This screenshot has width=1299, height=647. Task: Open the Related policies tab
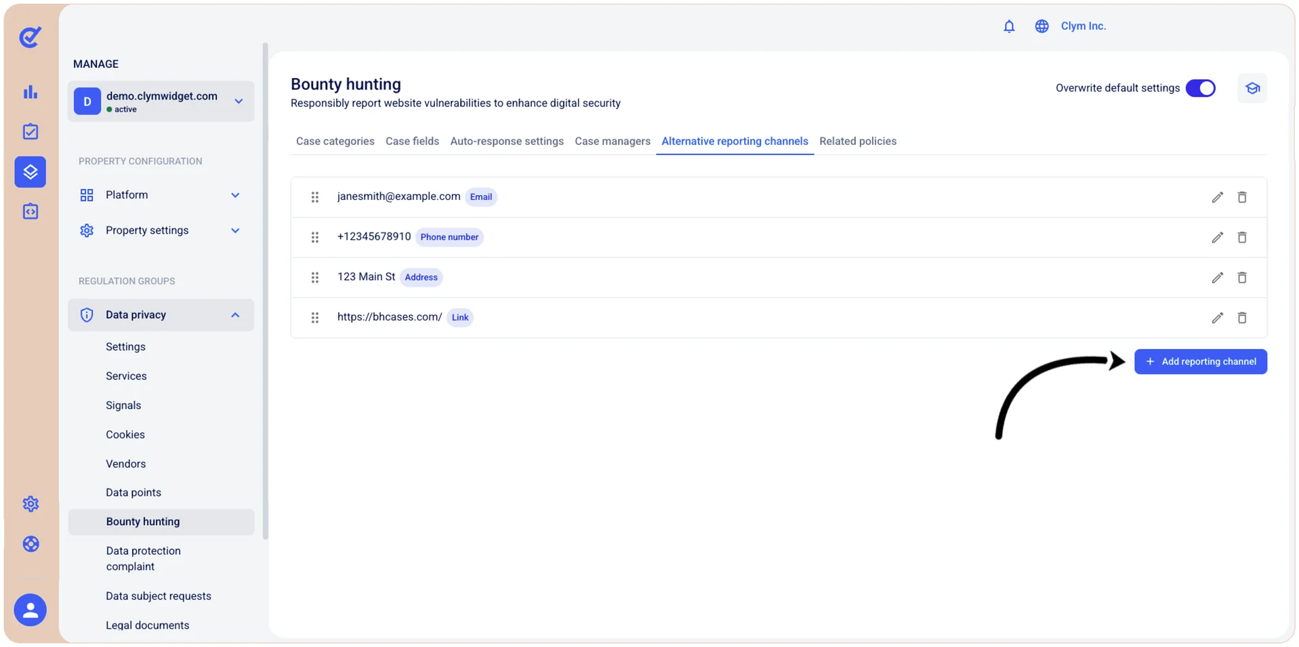(858, 141)
